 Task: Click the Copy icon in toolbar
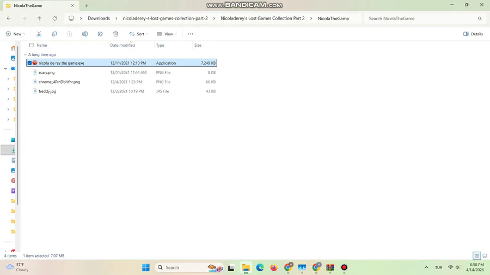click(54, 34)
